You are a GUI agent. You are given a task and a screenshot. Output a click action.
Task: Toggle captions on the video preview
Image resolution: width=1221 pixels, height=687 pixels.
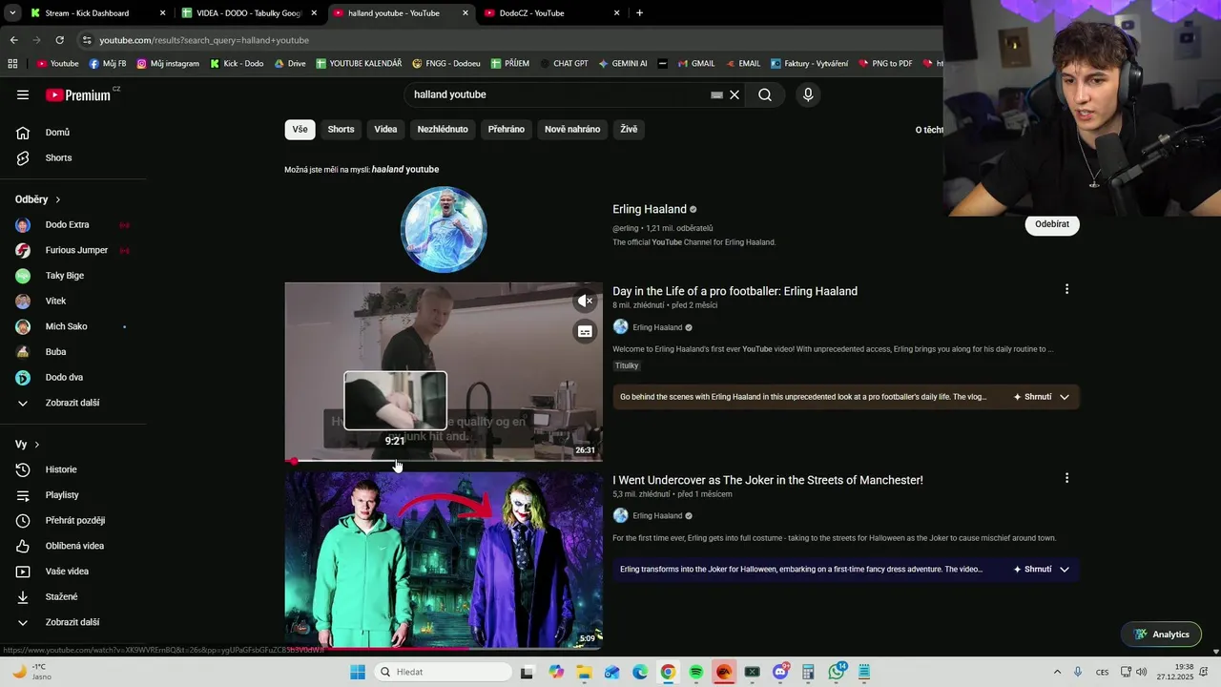click(585, 331)
